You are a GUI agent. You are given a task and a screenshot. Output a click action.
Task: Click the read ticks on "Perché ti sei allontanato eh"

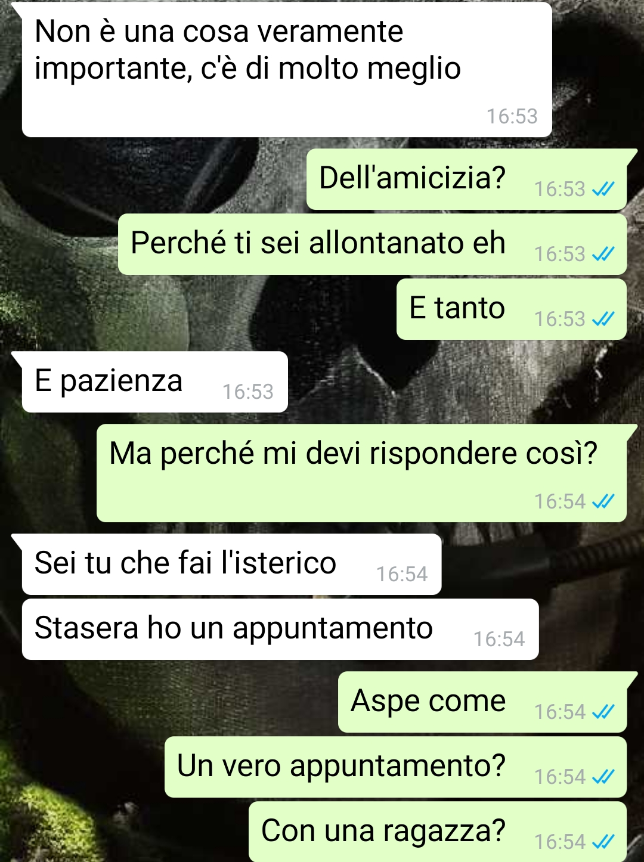click(603, 255)
